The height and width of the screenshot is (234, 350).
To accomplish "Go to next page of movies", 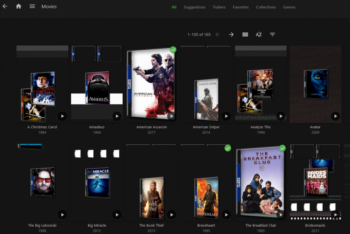I will click(x=231, y=35).
